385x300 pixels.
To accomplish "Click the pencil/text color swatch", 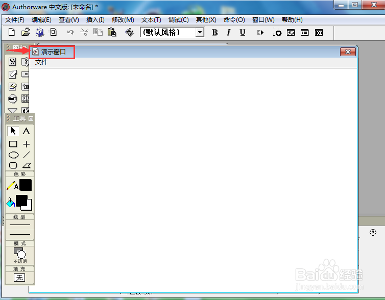I will click(x=26, y=185).
